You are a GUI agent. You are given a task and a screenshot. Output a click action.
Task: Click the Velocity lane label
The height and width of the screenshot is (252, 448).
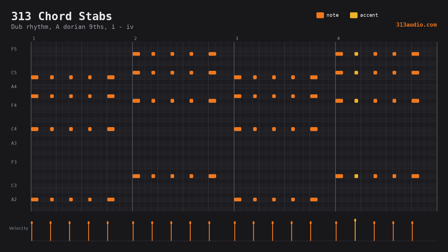click(x=18, y=228)
